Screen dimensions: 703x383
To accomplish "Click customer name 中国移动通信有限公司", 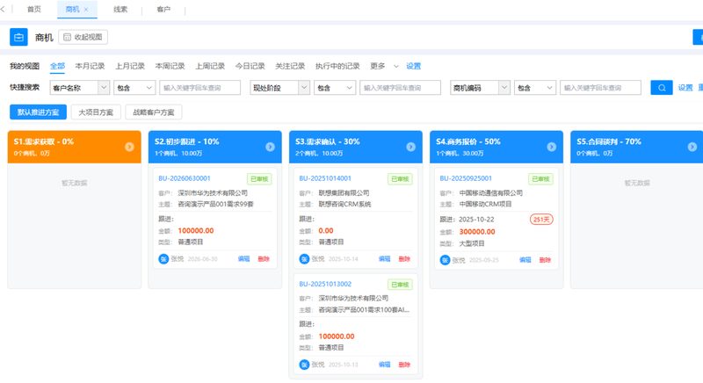I will (491, 193).
